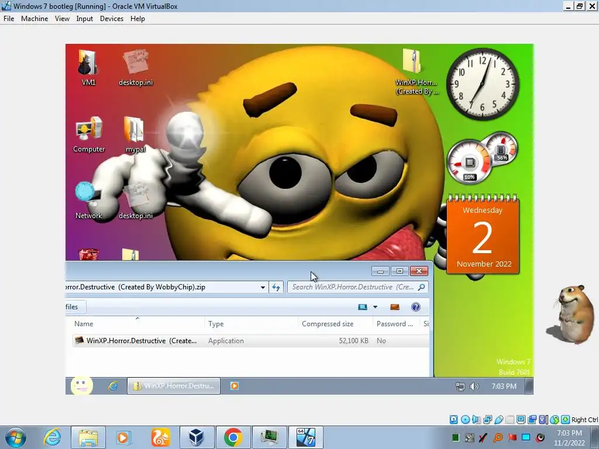599x449 pixels.
Task: Select WinXP.Horr... zip file on desktop
Action: 416,72
